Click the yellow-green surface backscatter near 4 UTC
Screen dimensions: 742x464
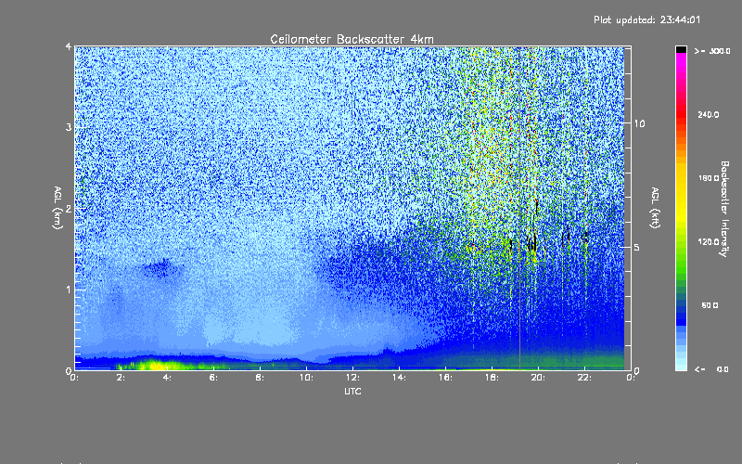click(x=160, y=365)
